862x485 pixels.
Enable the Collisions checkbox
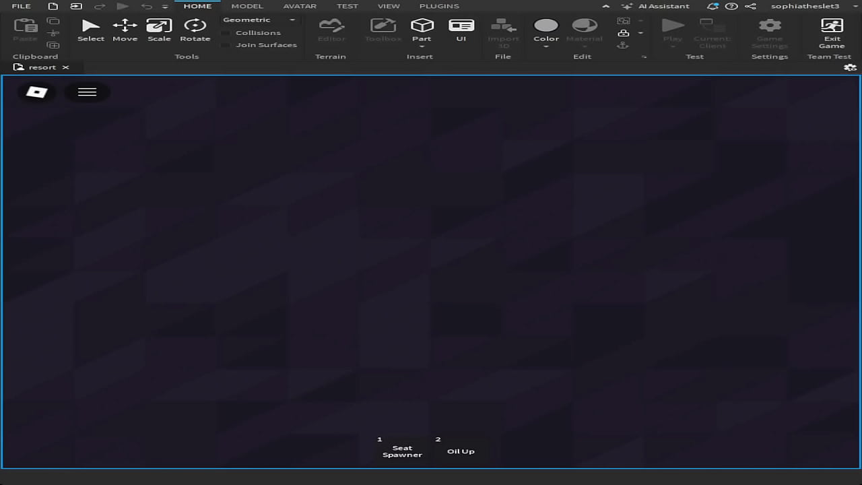pyautogui.click(x=226, y=33)
